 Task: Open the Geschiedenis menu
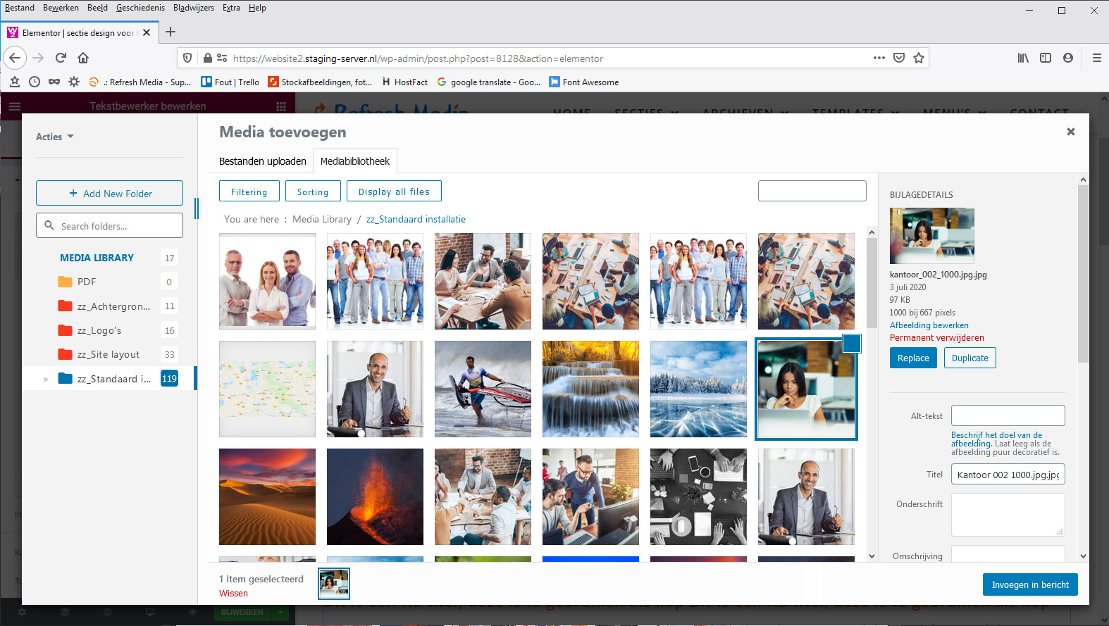pos(140,8)
